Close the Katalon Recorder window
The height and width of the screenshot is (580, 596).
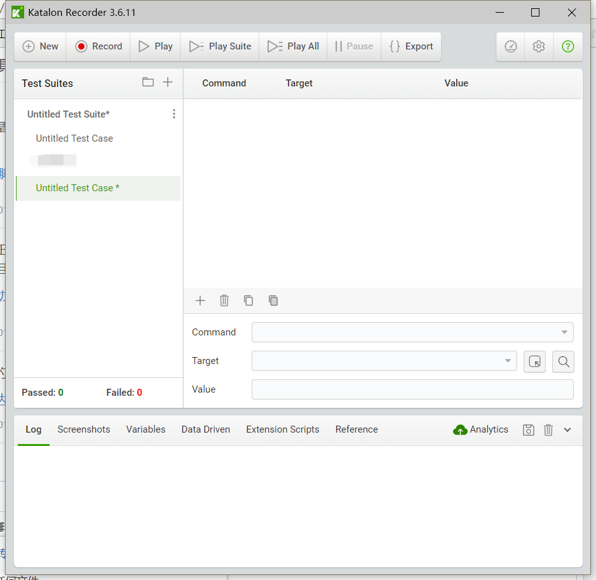click(572, 13)
